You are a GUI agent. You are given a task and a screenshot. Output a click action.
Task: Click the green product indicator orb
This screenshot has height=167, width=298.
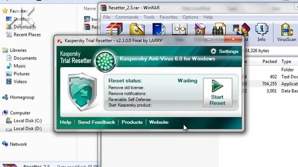point(105,61)
